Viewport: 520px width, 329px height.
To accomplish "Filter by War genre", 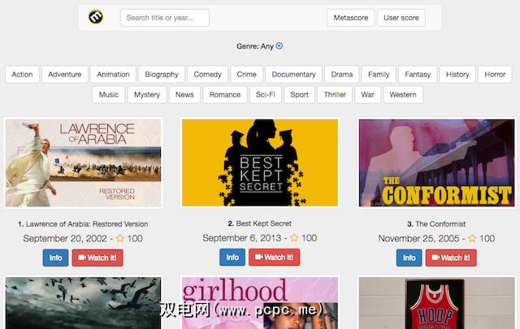I will [367, 94].
